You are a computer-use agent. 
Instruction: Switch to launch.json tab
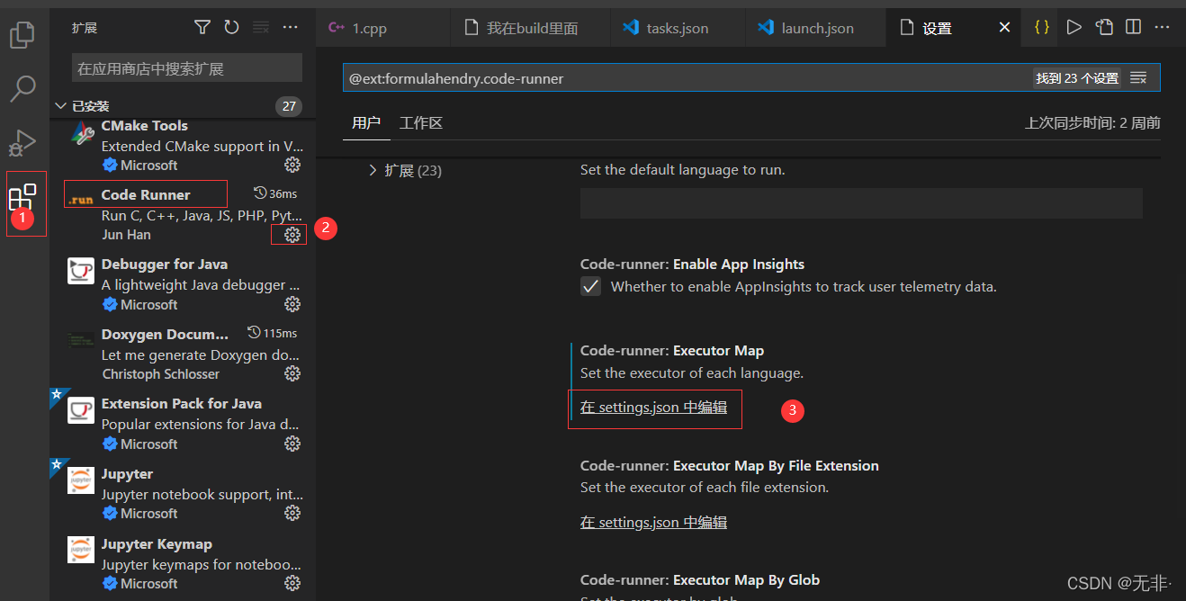pyautogui.click(x=817, y=28)
